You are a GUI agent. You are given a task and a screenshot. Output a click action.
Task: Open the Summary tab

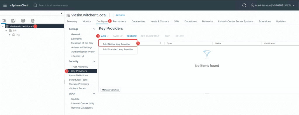72,21
